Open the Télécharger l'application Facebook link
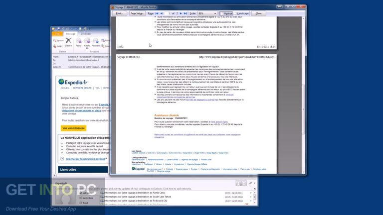The width and height of the screenshot is (383, 215). tap(85, 159)
